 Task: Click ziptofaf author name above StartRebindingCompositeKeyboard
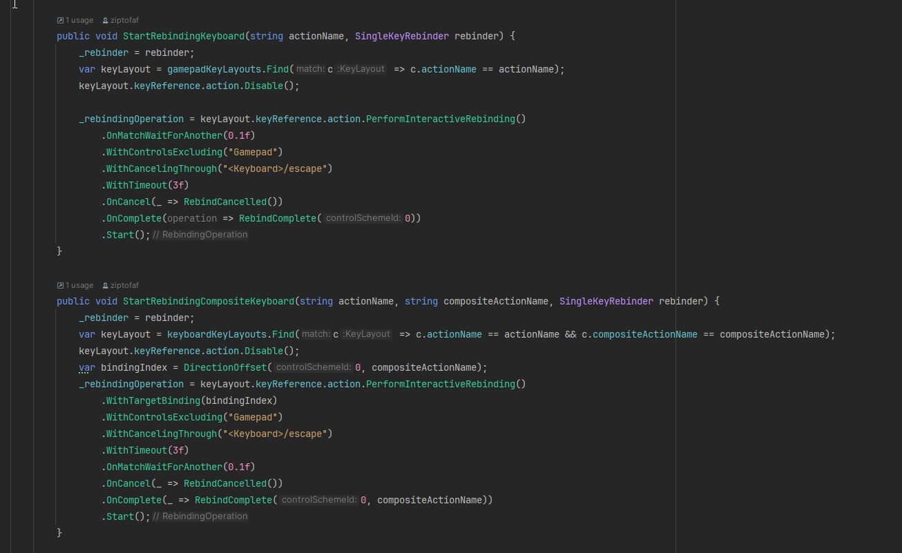coord(124,286)
